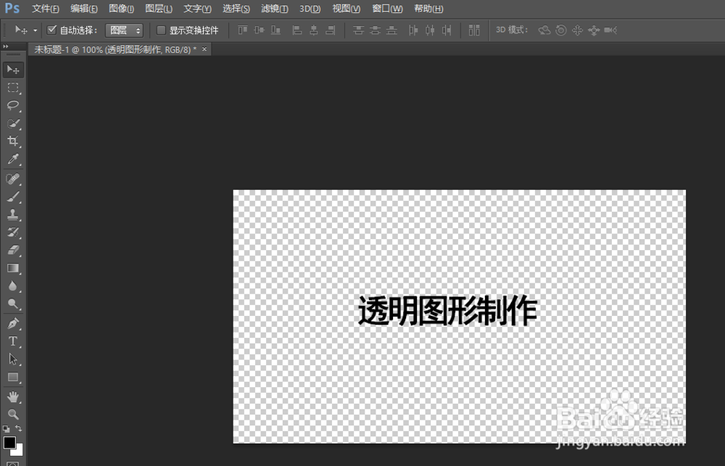The height and width of the screenshot is (466, 725).
Task: Select the Blur tool droplet icon
Action: click(13, 286)
